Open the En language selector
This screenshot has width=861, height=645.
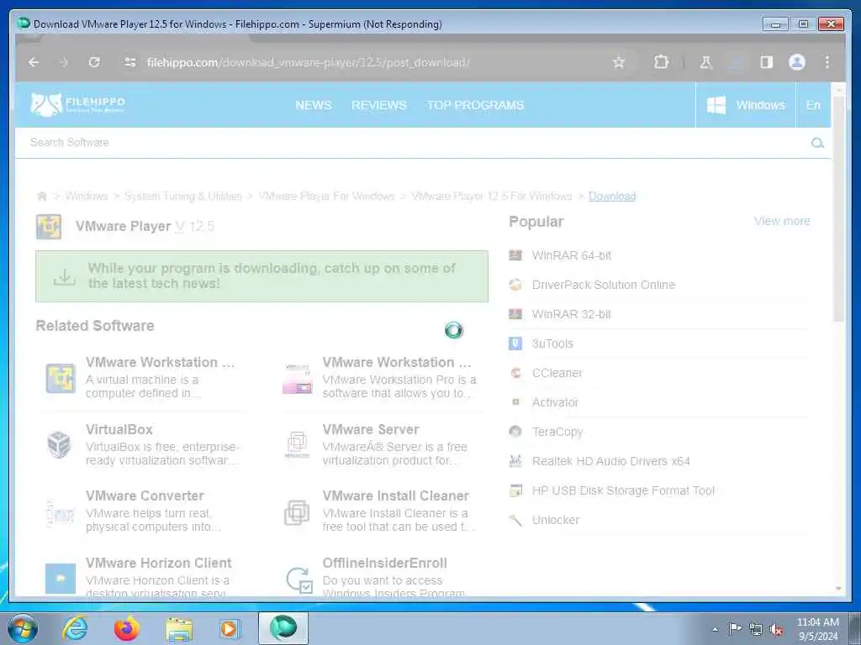[x=813, y=105]
